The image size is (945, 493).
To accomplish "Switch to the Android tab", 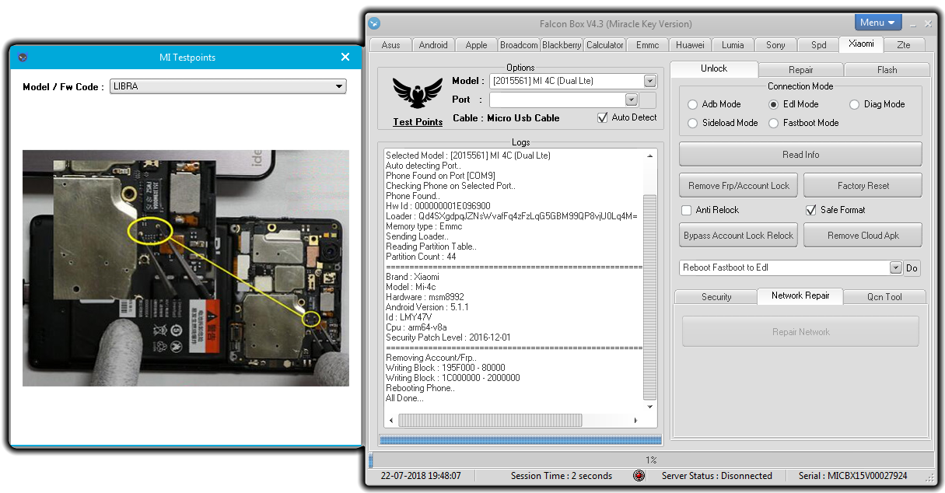I will tap(433, 45).
